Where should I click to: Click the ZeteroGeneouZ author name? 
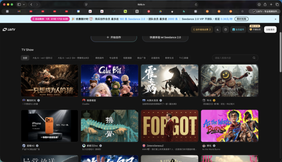click(x=155, y=146)
